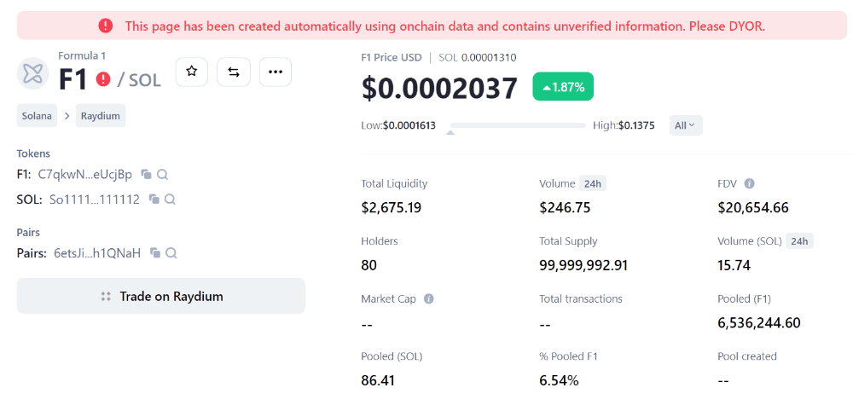Search the SOL token address
The width and height of the screenshot is (853, 405).
coord(170,200)
